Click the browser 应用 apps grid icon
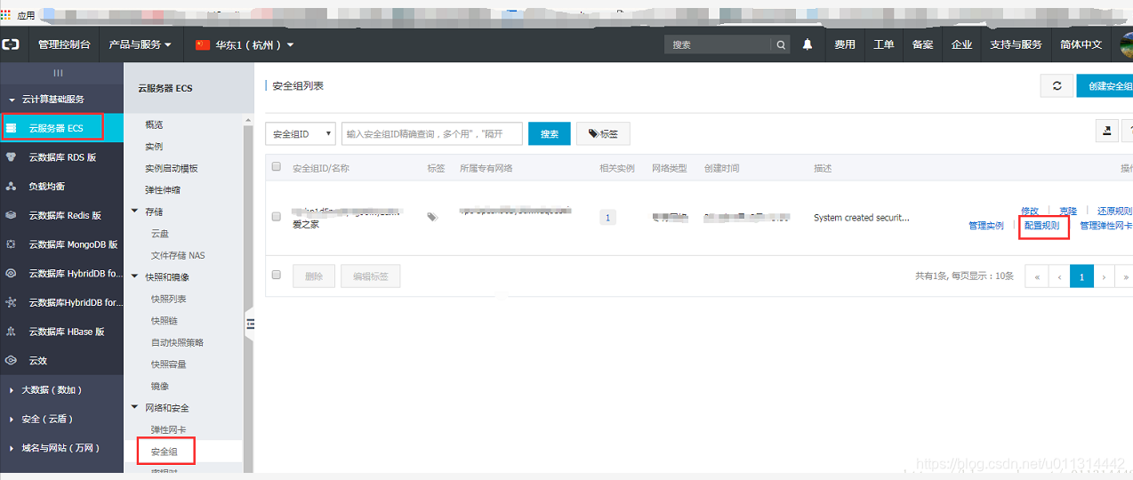 click(6, 15)
